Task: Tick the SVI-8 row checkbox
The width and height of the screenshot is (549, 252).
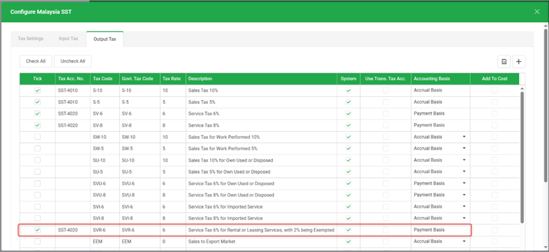Action: click(x=37, y=218)
